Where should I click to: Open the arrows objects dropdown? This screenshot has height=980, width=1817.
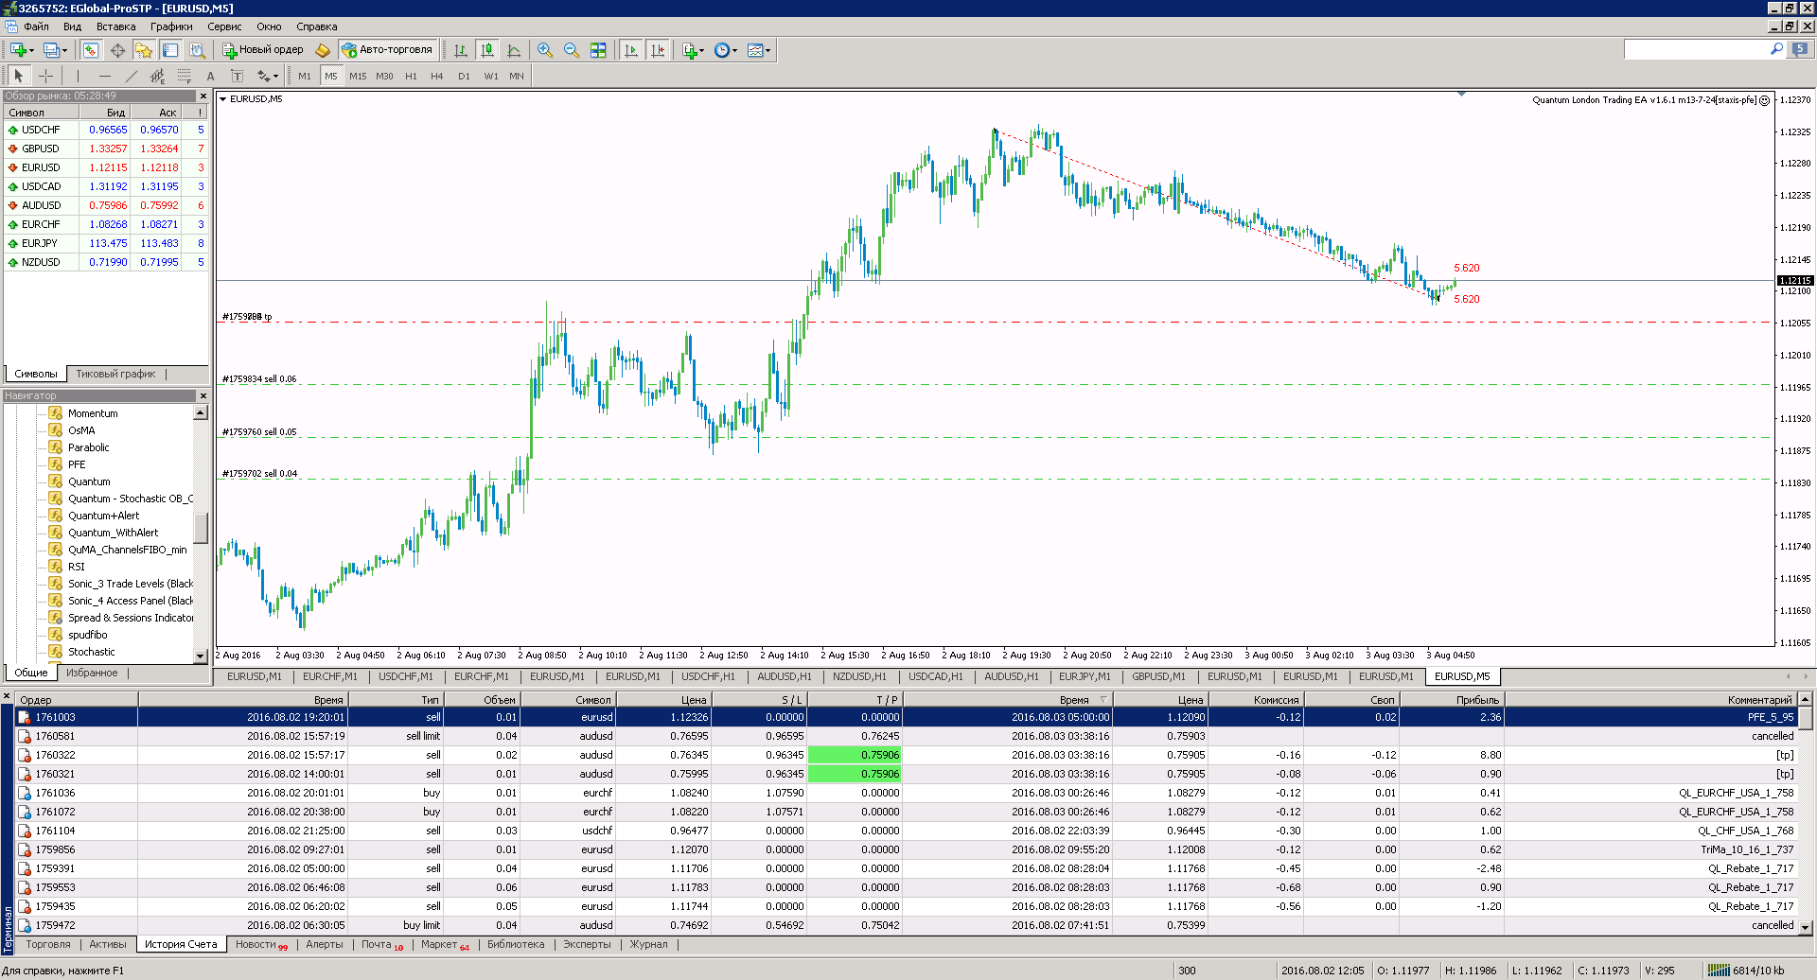(x=267, y=76)
